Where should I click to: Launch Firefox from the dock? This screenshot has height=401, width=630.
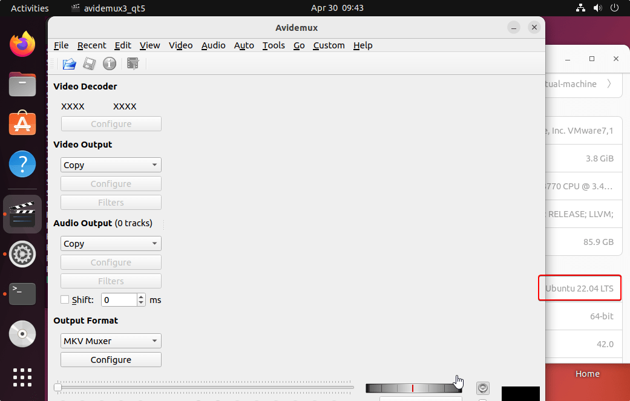click(x=22, y=44)
